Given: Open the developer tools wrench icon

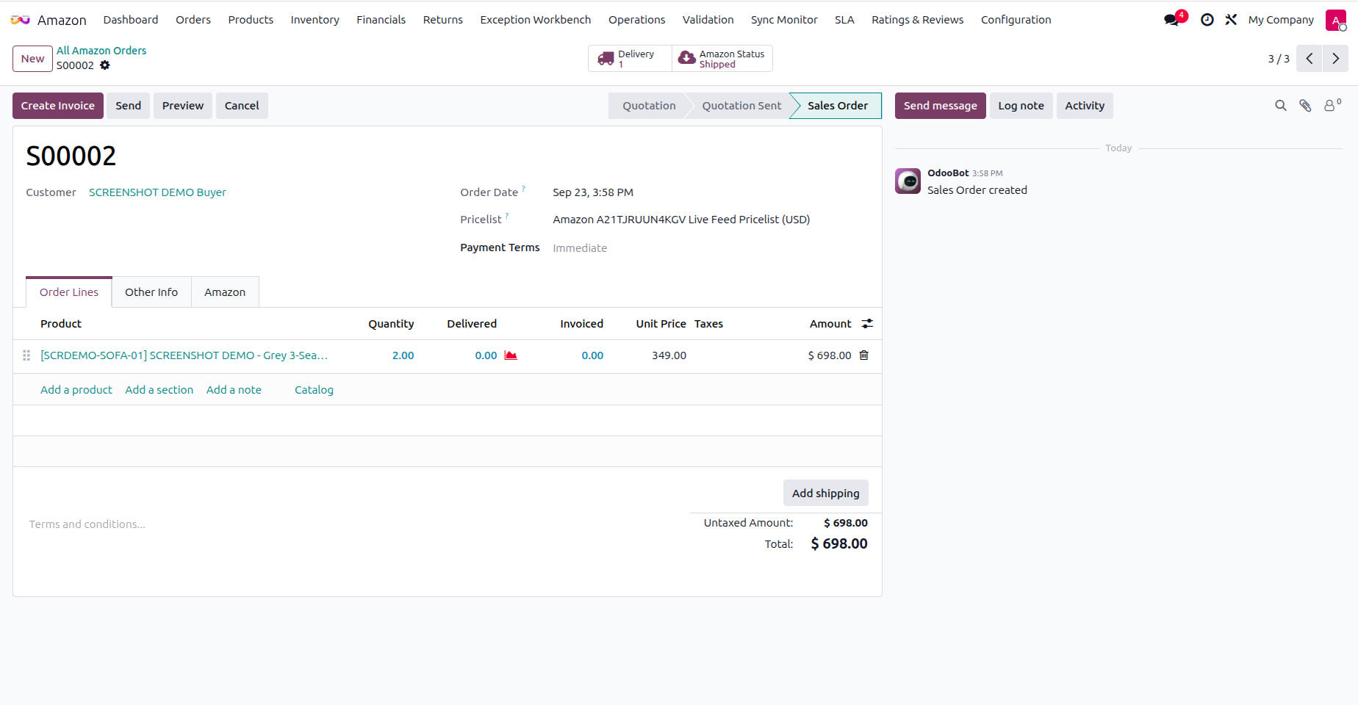Looking at the screenshot, I should coord(1231,20).
